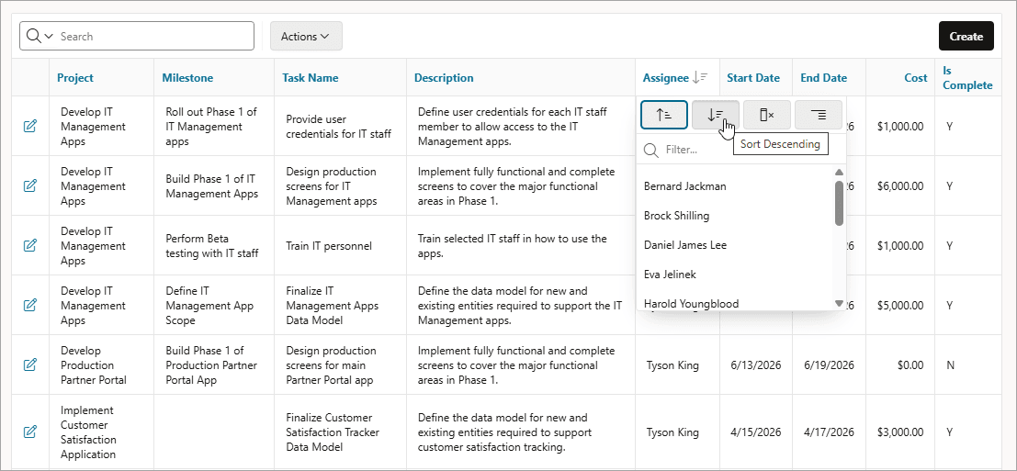Click the Project column header
Screen dimensions: 1017x471
tap(75, 78)
